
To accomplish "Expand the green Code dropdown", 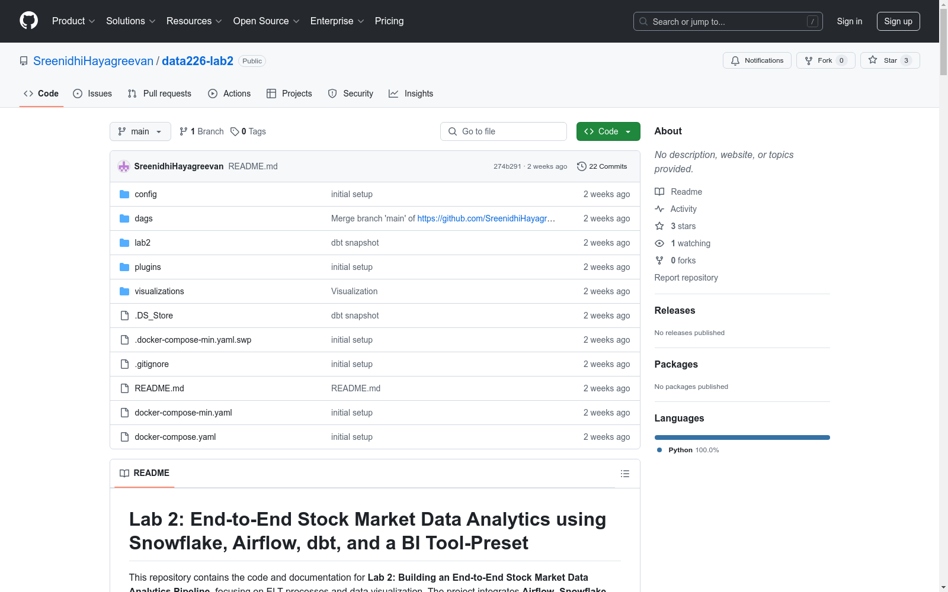I will [x=608, y=131].
